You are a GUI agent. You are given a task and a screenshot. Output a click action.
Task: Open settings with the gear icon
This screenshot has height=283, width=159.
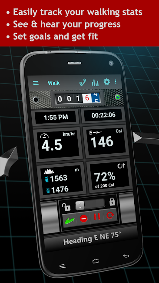click(107, 82)
